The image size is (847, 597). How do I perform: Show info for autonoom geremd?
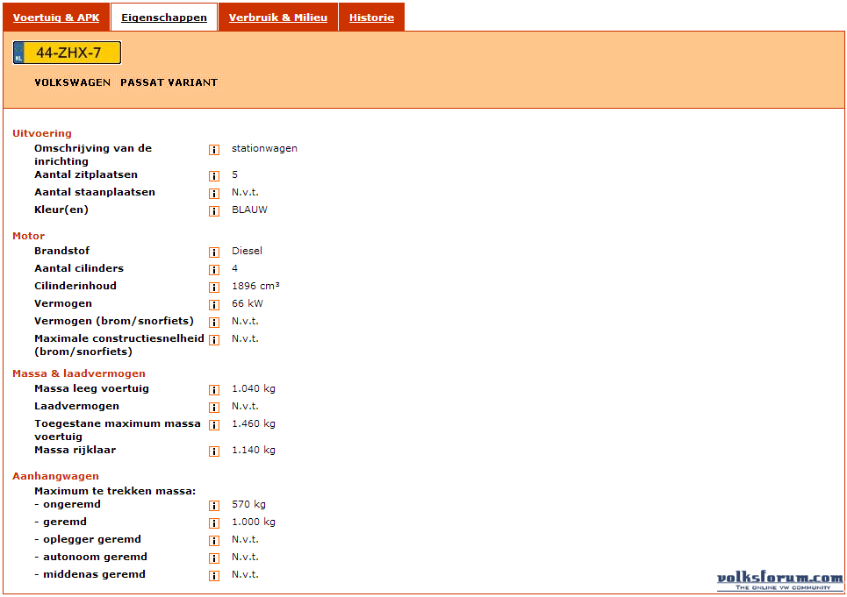(214, 558)
